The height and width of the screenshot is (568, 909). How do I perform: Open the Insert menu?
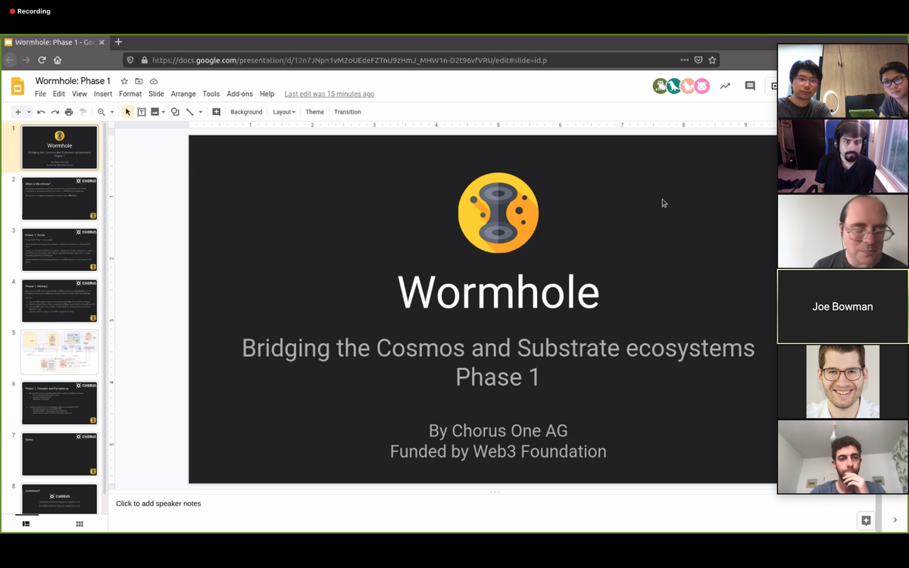(103, 94)
